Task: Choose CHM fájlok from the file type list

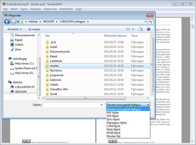Action: pyautogui.click(x=128, y=126)
